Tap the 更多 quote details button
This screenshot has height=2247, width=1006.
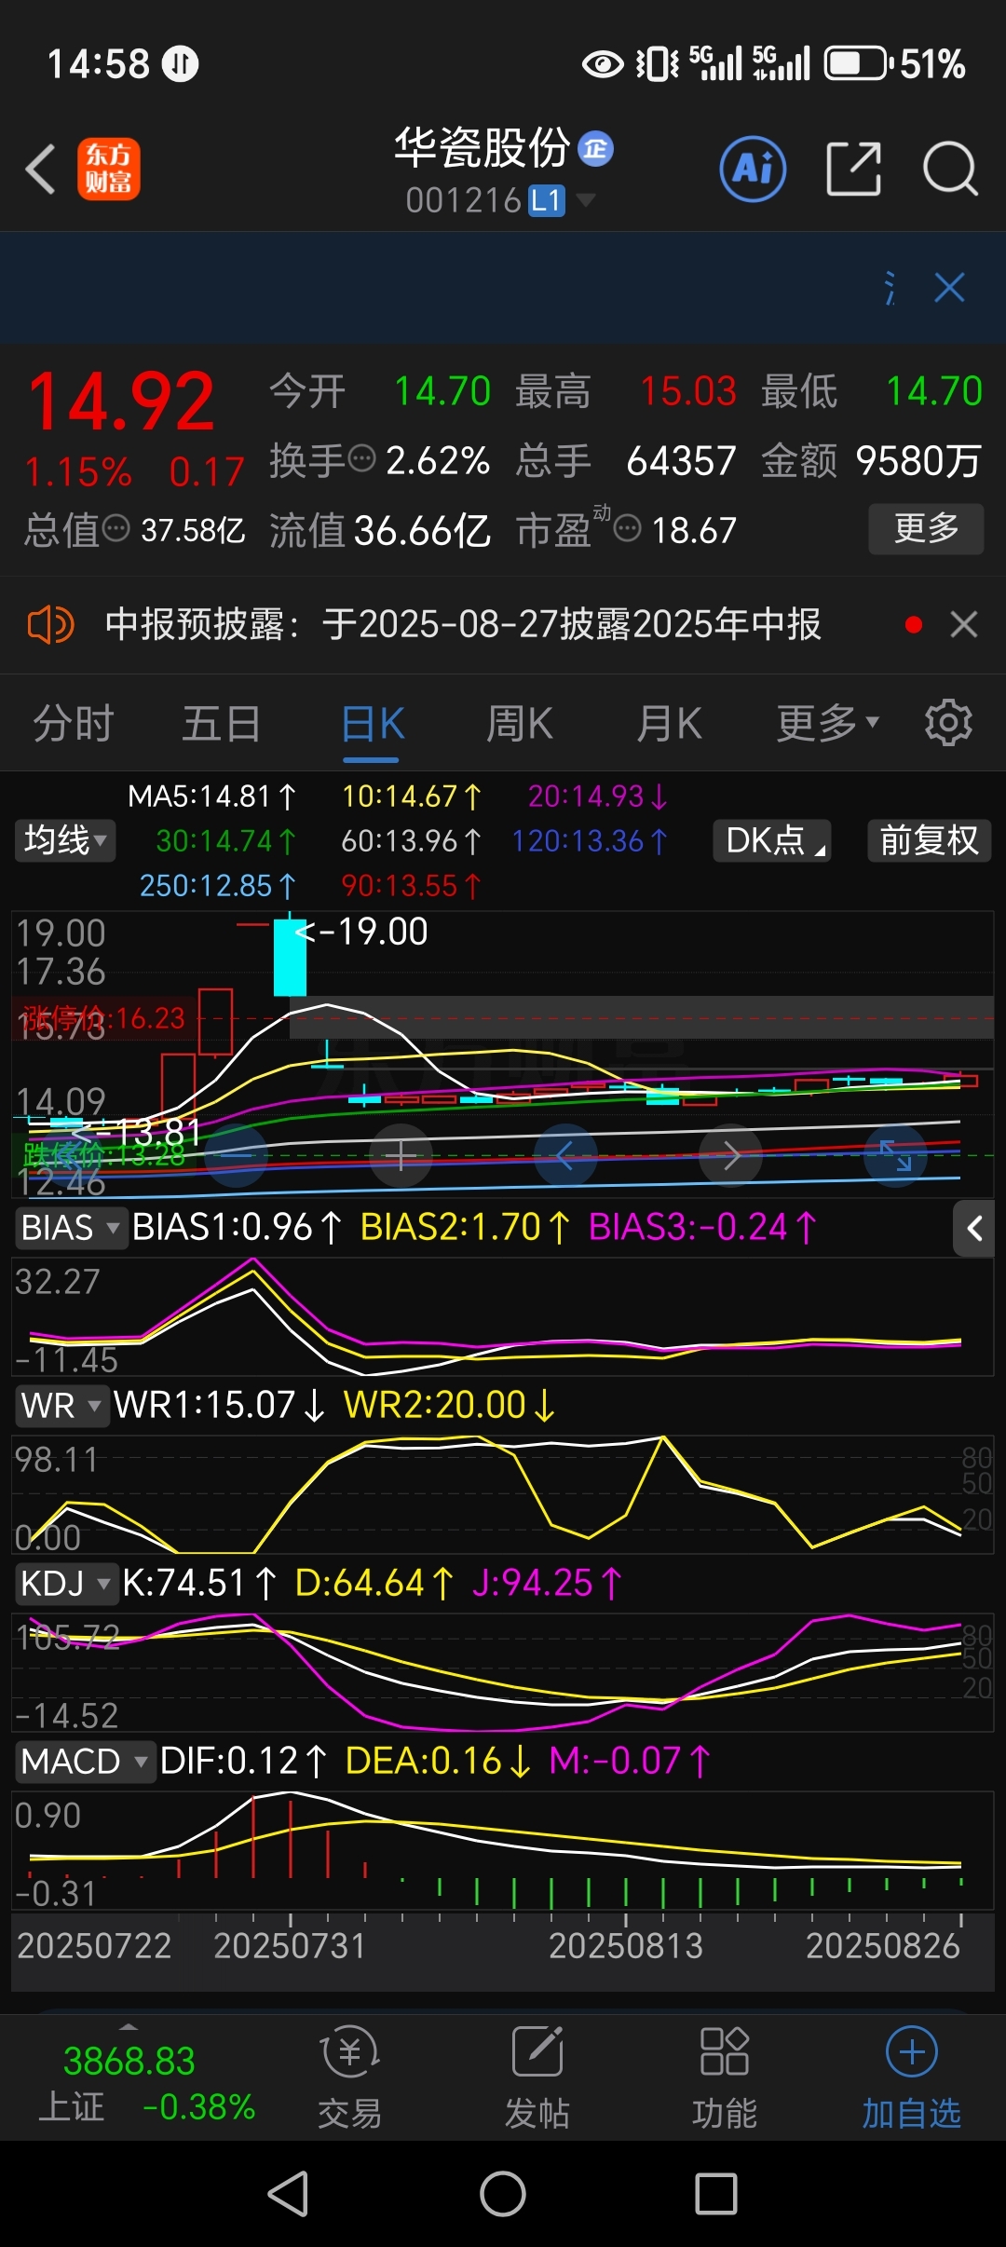click(926, 529)
